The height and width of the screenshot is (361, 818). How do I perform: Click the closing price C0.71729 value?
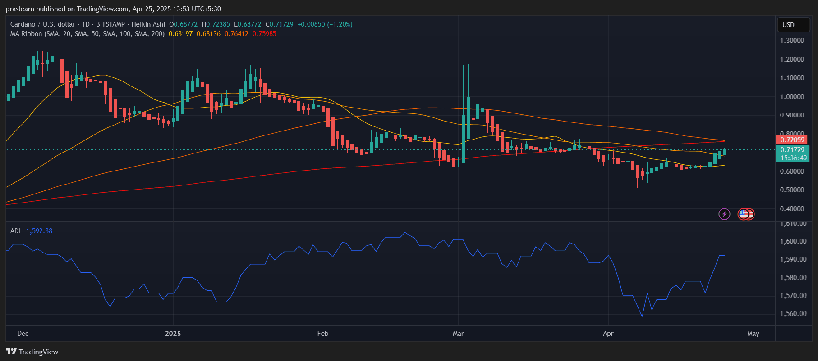[279, 24]
